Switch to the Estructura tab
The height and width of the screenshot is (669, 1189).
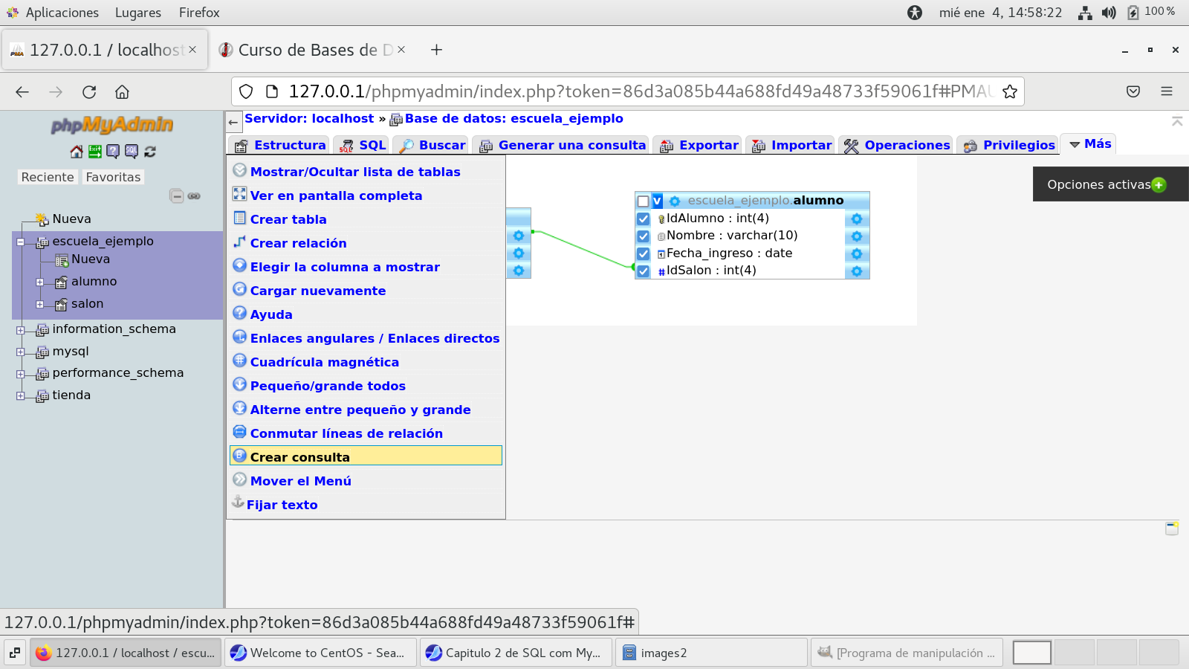pyautogui.click(x=281, y=145)
